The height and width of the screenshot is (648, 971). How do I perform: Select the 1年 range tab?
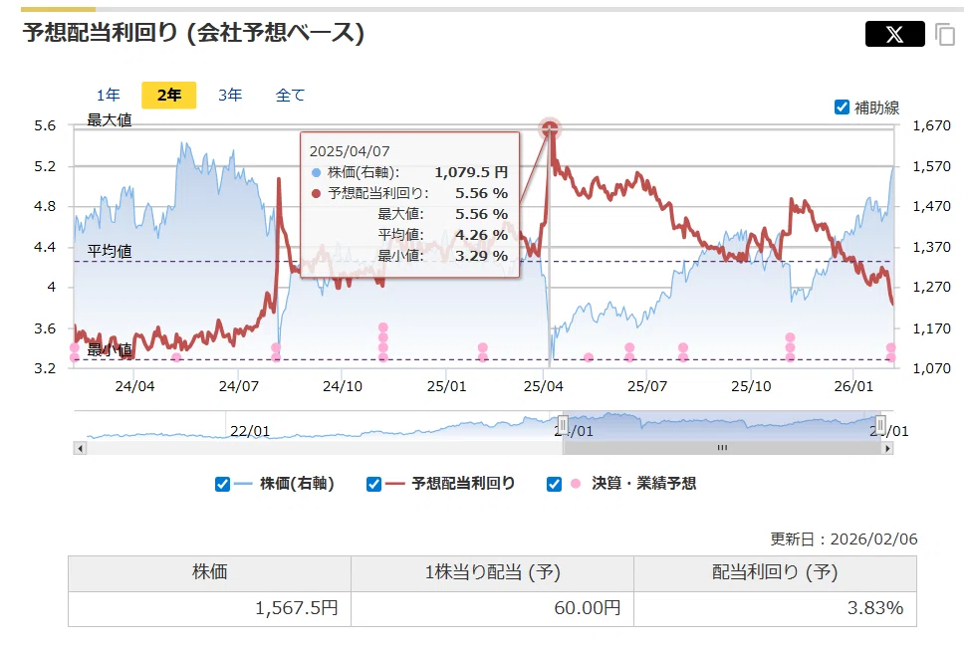(108, 95)
